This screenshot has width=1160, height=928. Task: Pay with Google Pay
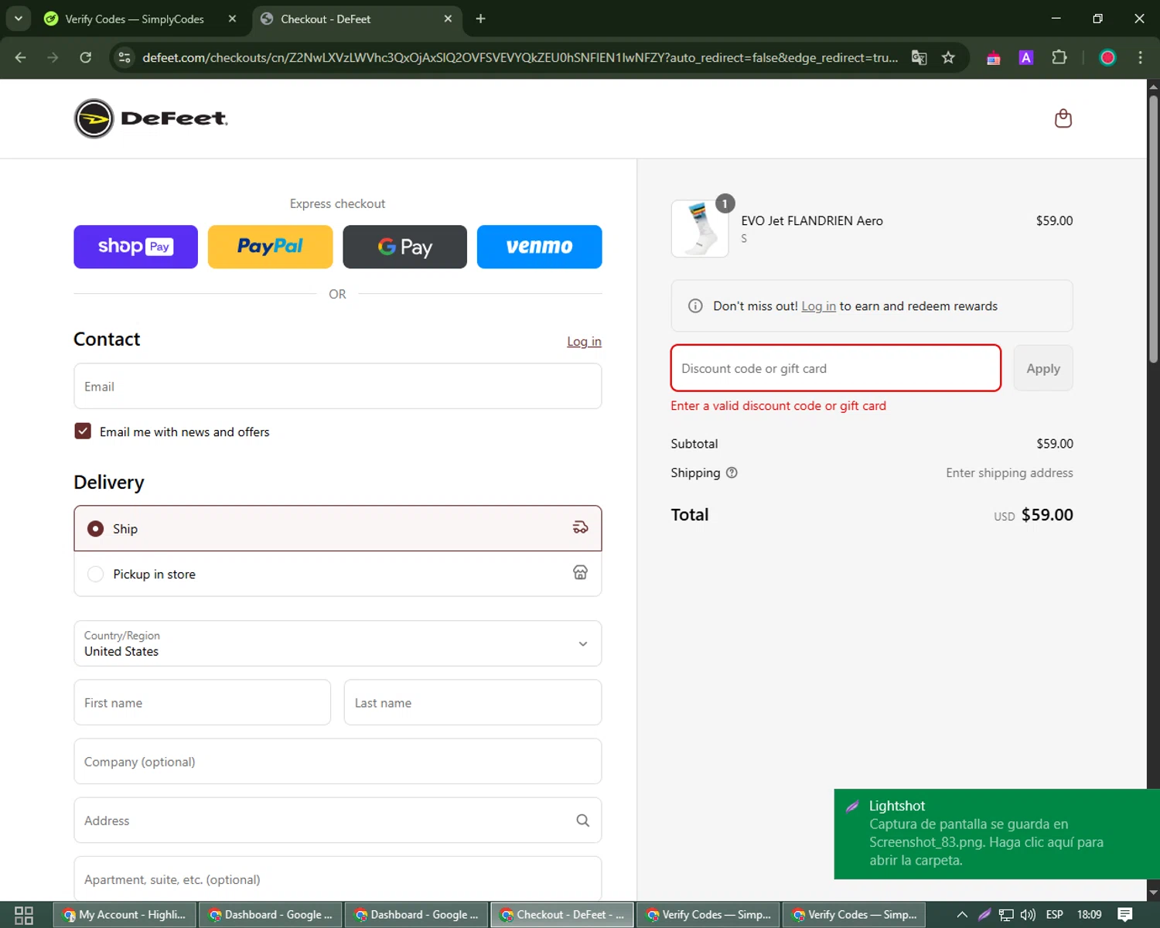click(404, 247)
